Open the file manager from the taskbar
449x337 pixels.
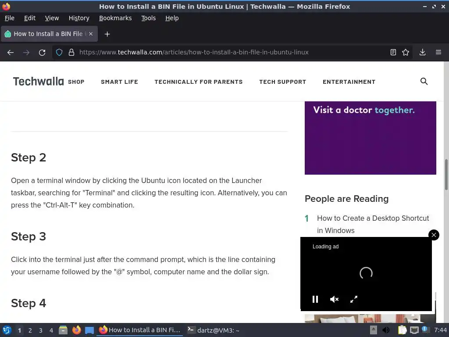tap(63, 330)
